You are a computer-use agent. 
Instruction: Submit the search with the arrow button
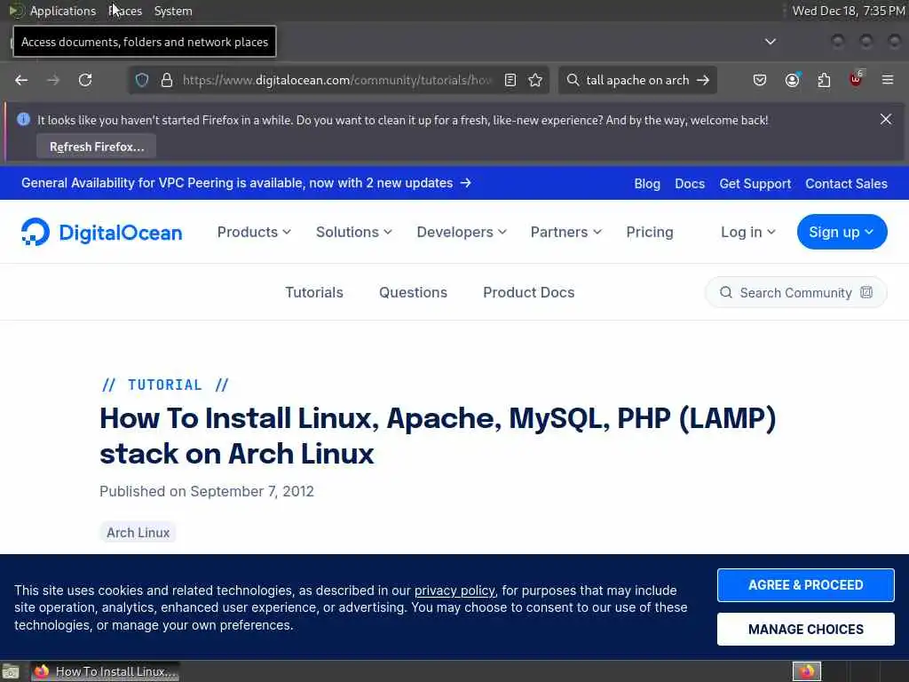[x=703, y=80]
